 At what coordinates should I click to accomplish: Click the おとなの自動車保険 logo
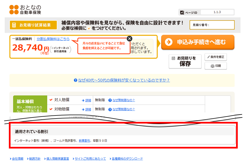(x=25, y=9)
